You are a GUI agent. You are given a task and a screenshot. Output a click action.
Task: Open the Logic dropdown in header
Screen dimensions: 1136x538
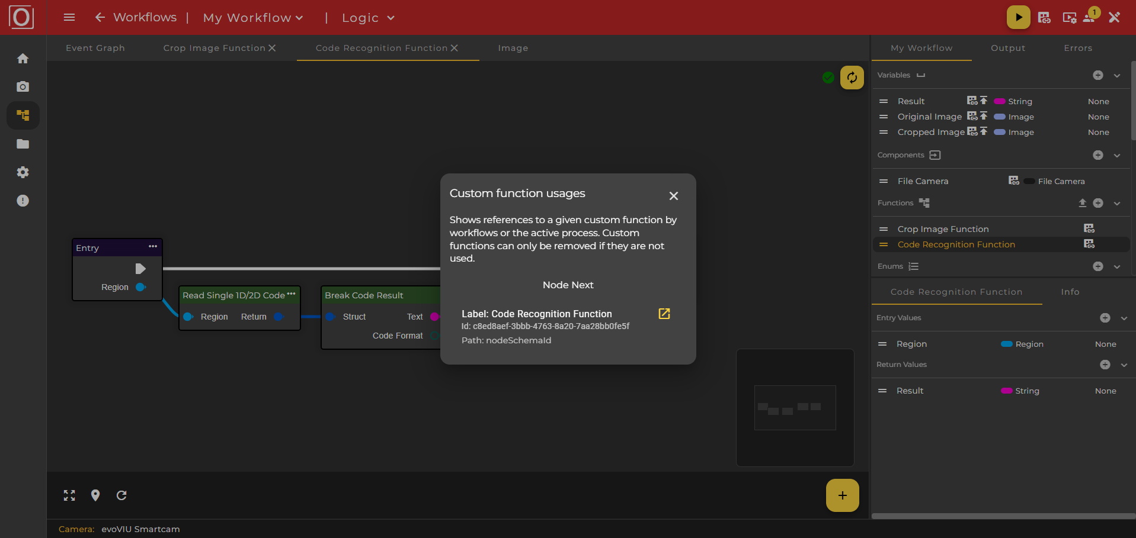368,18
